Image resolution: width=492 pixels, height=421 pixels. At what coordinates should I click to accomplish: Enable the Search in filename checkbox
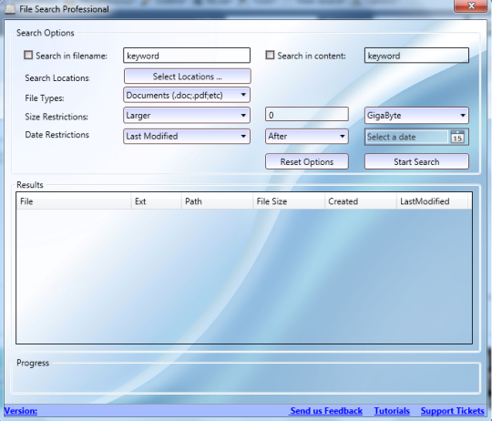pyautogui.click(x=28, y=56)
